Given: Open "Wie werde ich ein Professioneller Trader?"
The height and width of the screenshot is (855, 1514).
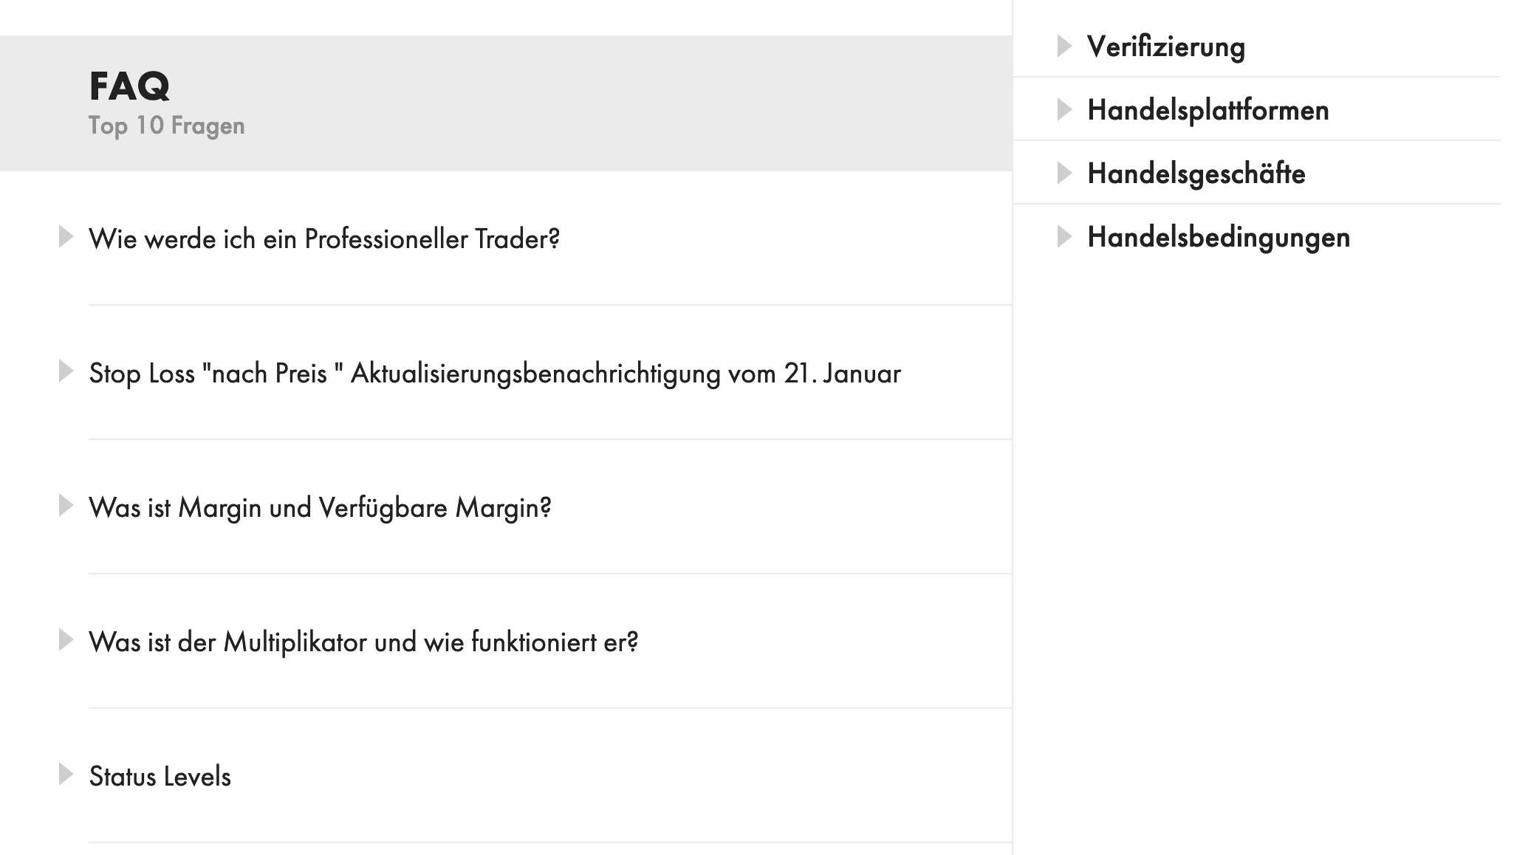Looking at the screenshot, I should coord(324,239).
